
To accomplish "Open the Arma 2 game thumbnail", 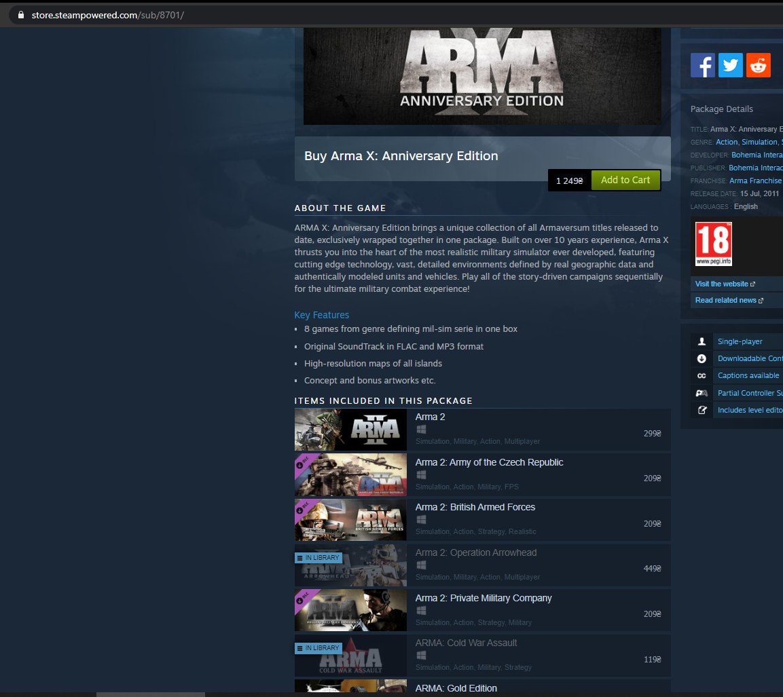I will 350,430.
